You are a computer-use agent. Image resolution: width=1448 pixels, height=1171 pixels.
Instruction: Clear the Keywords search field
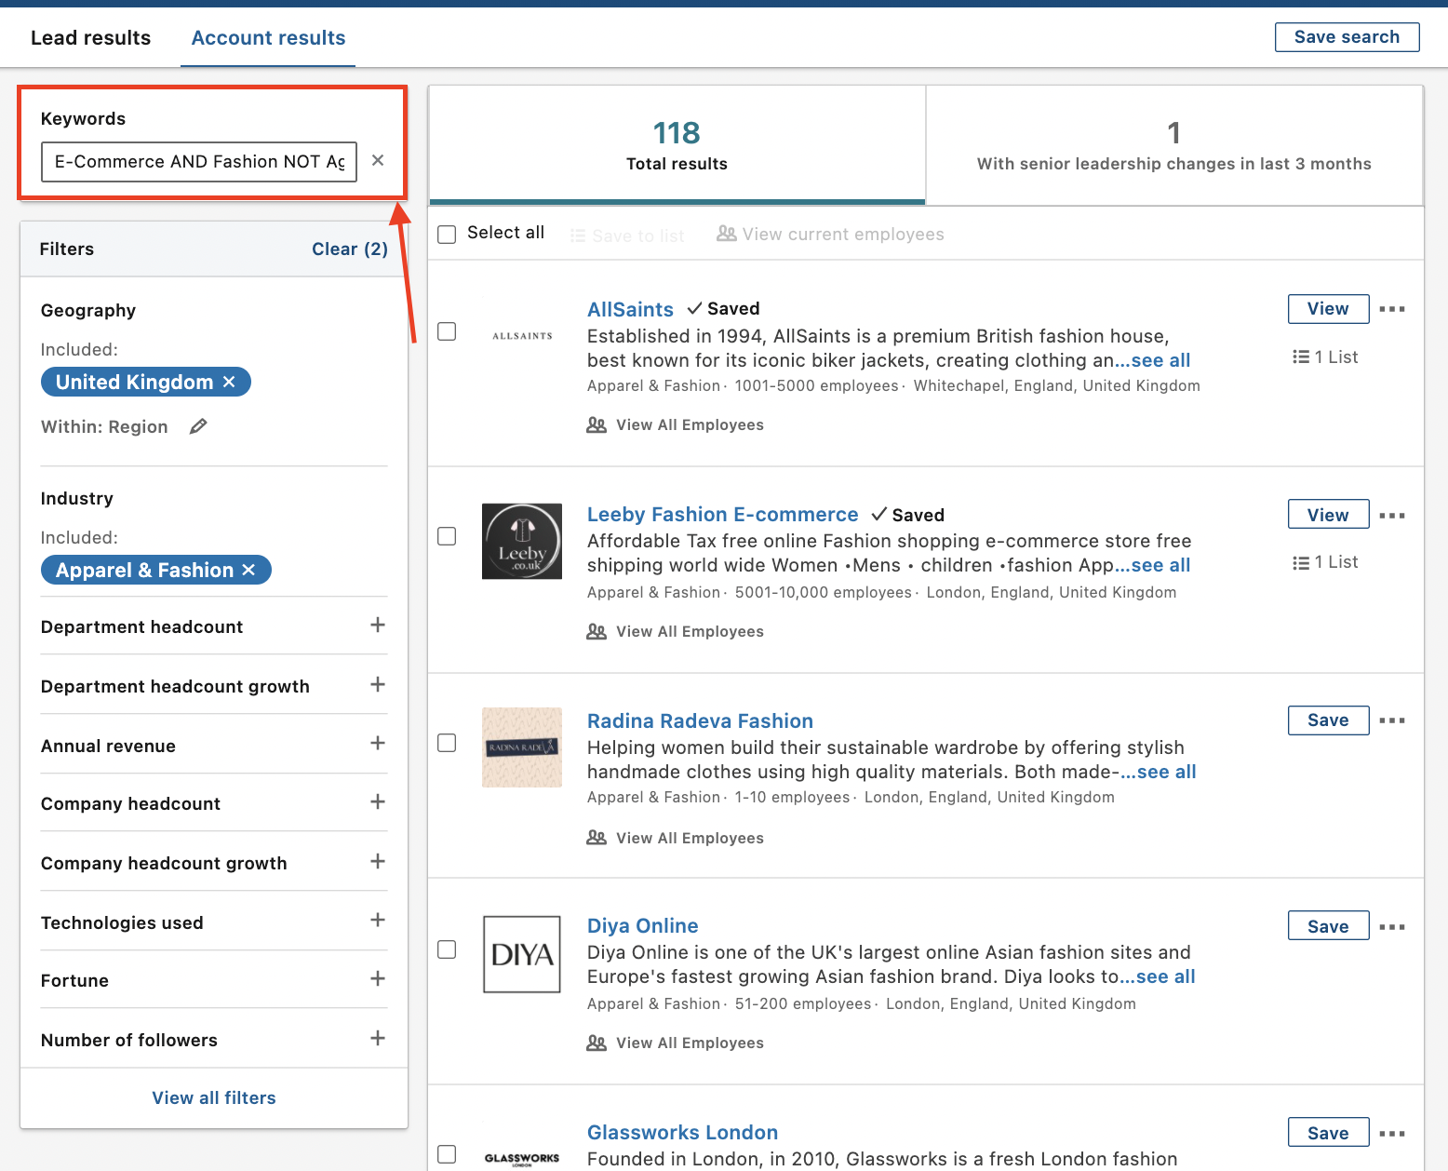coord(378,160)
